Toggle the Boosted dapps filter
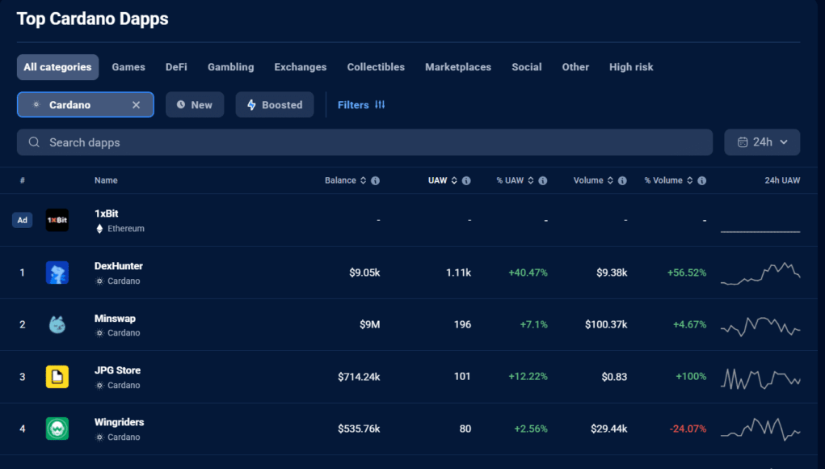The image size is (825, 469). point(275,105)
